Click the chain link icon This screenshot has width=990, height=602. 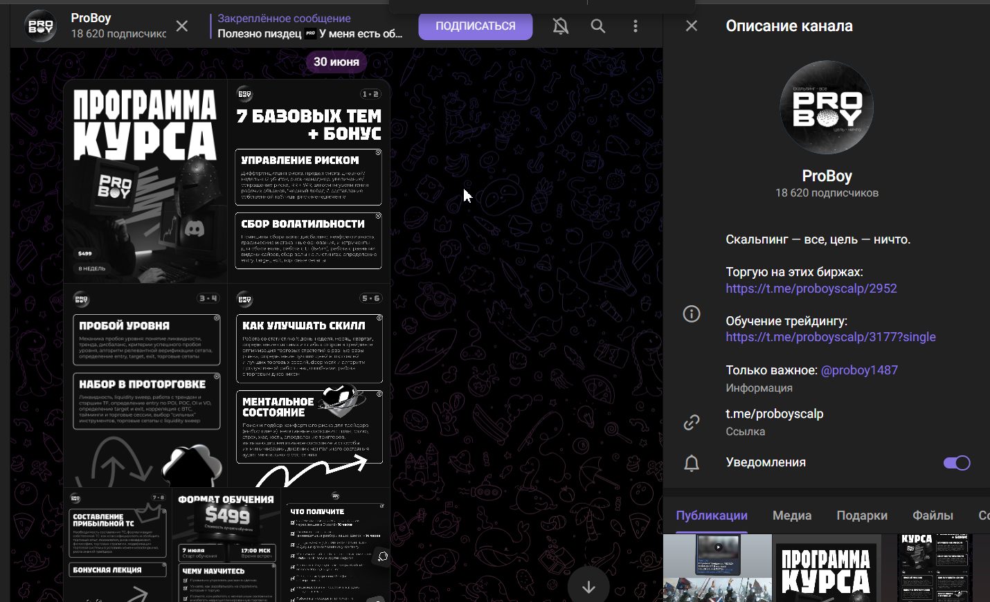pyautogui.click(x=692, y=422)
